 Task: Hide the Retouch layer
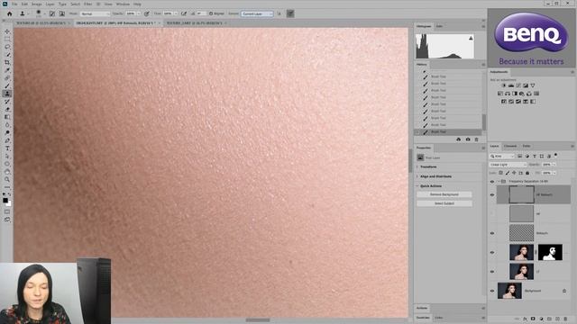coord(492,233)
